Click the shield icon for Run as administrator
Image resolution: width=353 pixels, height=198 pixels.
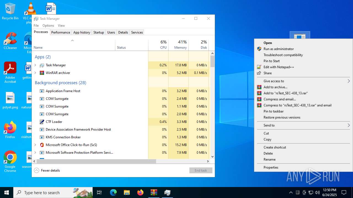(x=259, y=49)
